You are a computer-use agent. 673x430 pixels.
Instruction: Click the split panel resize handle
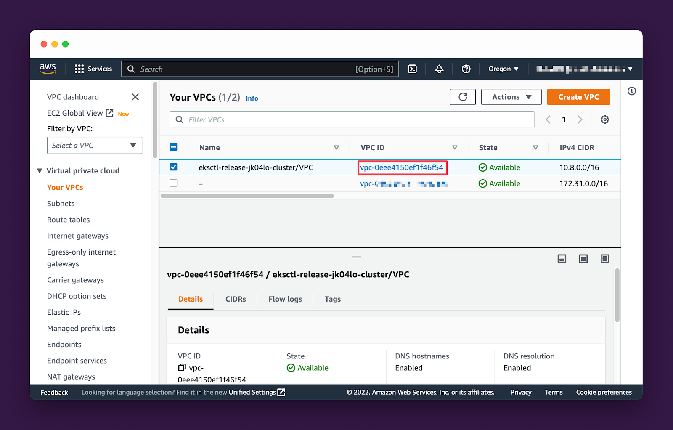[356, 257]
